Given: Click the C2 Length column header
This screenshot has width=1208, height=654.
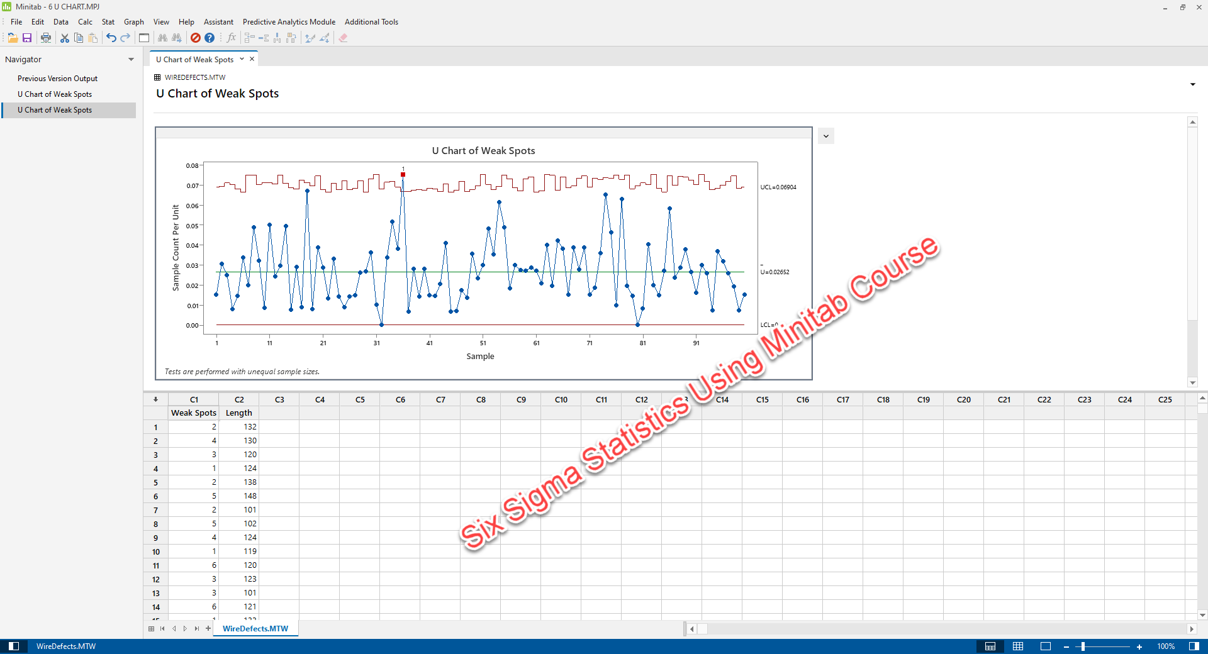Looking at the screenshot, I should (x=238, y=399).
